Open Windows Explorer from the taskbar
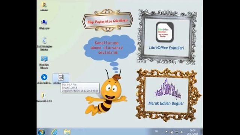Screen dimensions: 240x135 pos(67,132)
